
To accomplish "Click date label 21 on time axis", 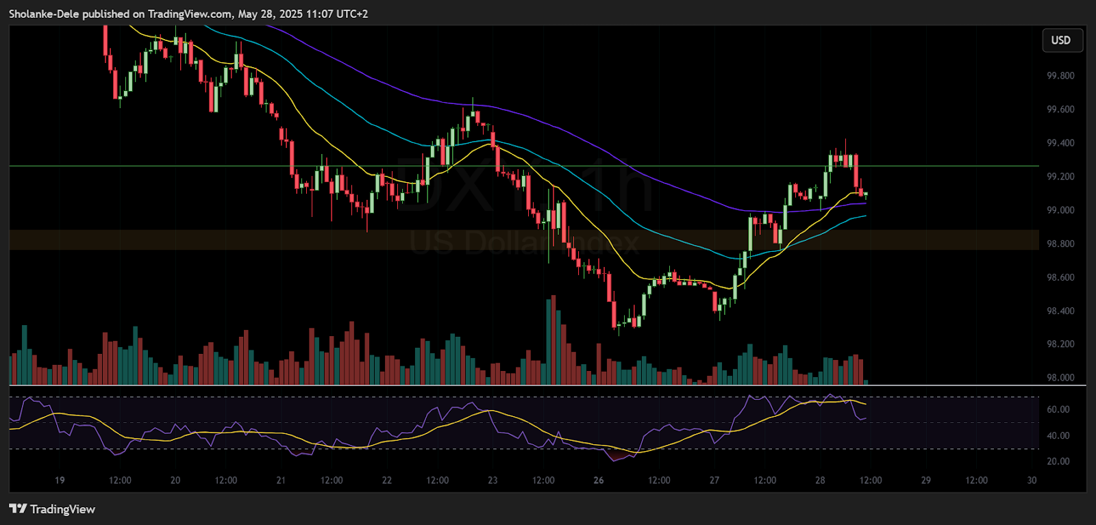I will tap(281, 481).
